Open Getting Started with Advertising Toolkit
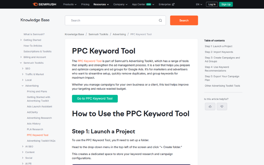 39,99
